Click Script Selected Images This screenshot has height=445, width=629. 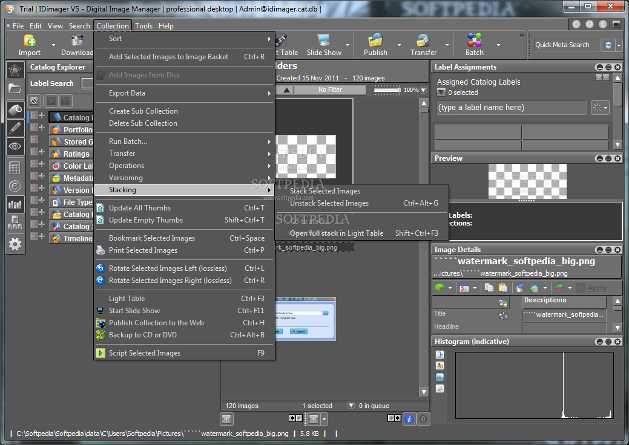(x=185, y=353)
